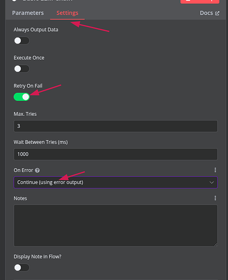Enable the Execute Once switch
Viewport: 228px width, 280px height.
(22, 69)
